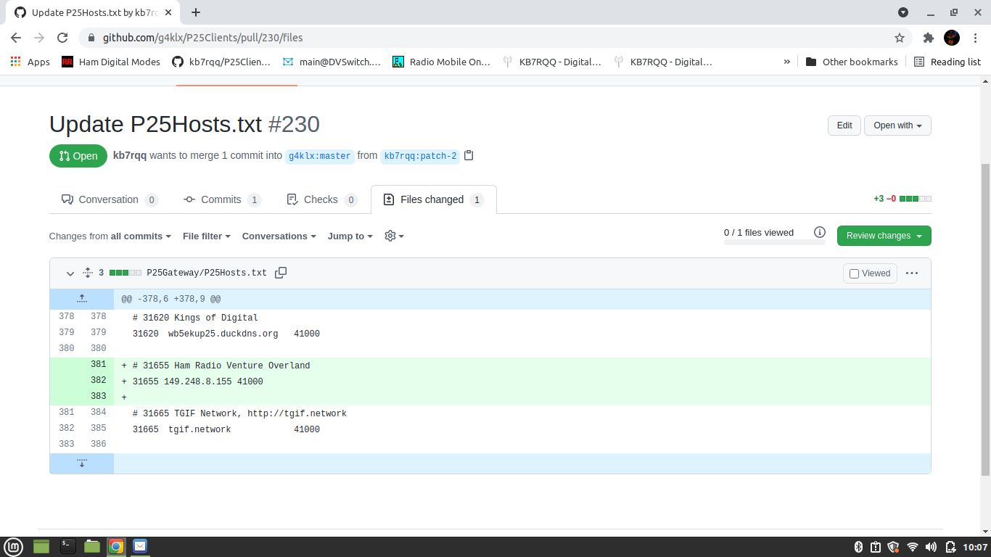Switch to the Conversation tab

(109, 199)
